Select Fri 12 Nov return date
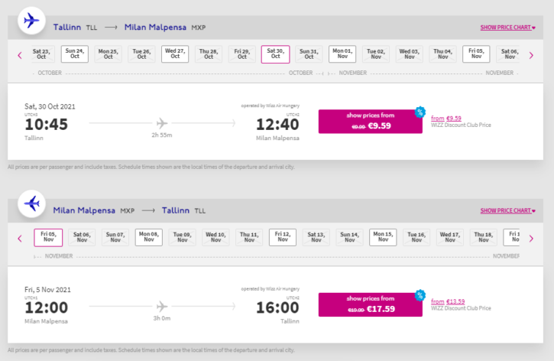 coord(281,238)
